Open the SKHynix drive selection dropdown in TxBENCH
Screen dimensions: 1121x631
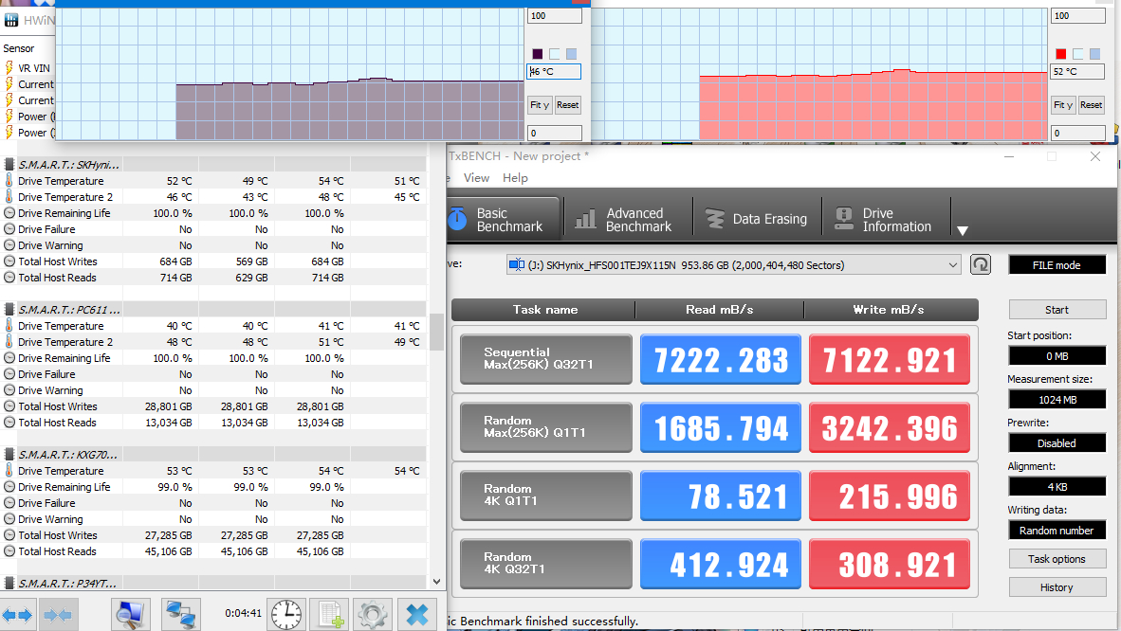pyautogui.click(x=733, y=265)
